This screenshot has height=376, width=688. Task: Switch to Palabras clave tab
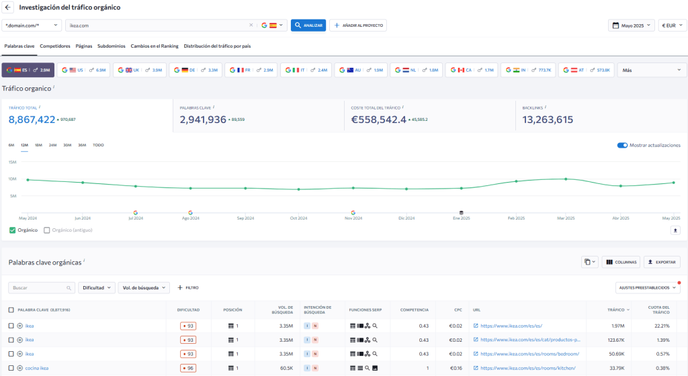(x=19, y=46)
